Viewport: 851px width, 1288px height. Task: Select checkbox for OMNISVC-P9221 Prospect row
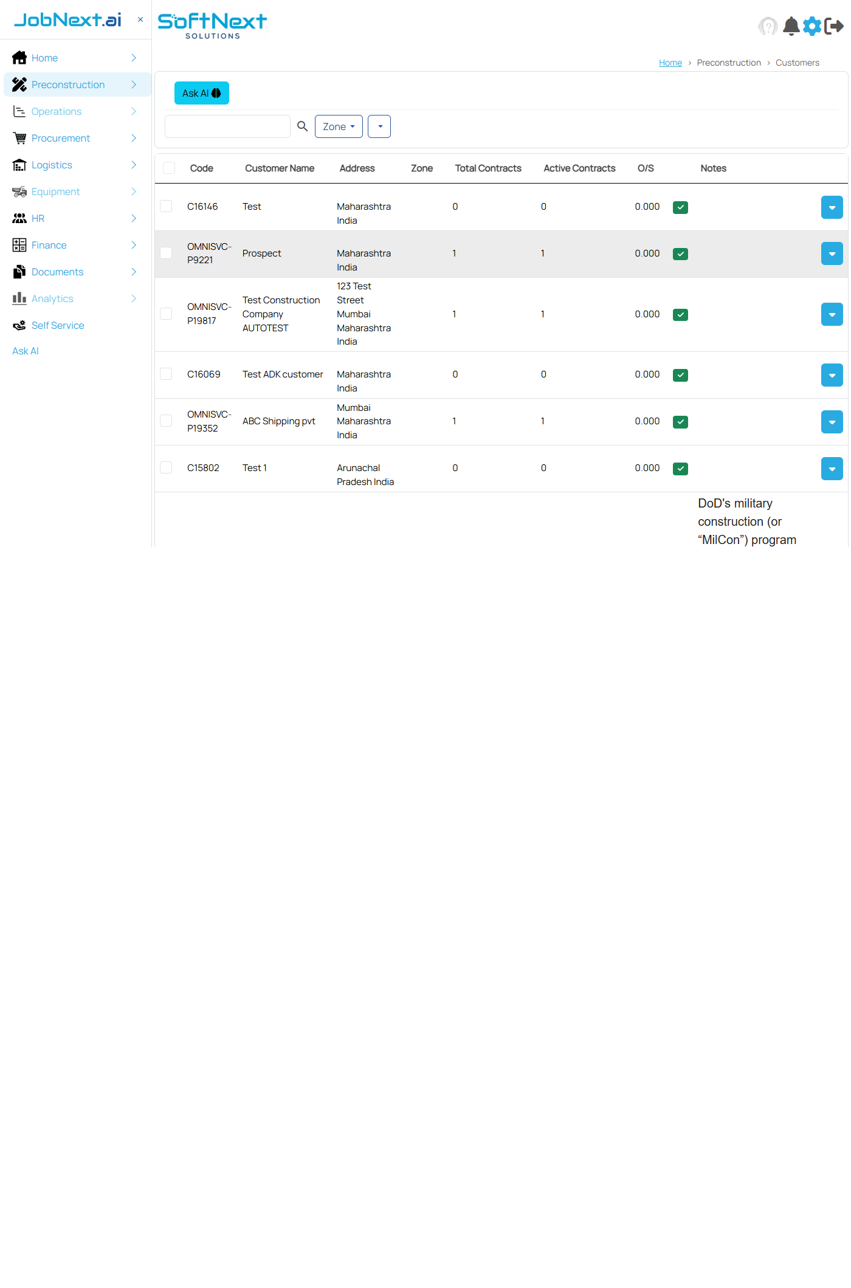click(166, 253)
